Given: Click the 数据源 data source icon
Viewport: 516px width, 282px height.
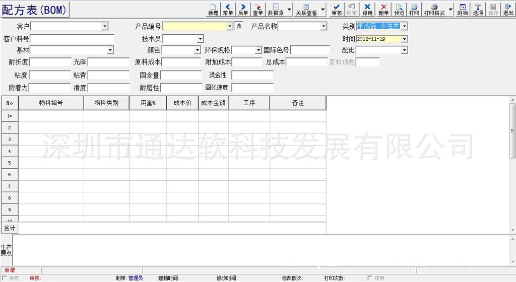Looking at the screenshot, I should [x=276, y=10].
